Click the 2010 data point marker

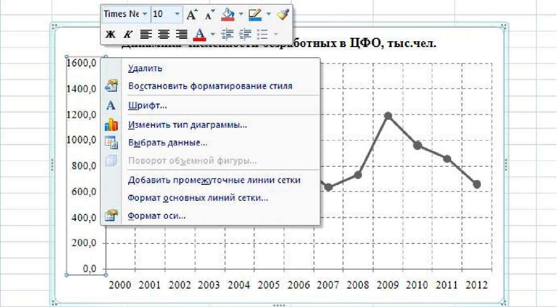click(x=418, y=145)
